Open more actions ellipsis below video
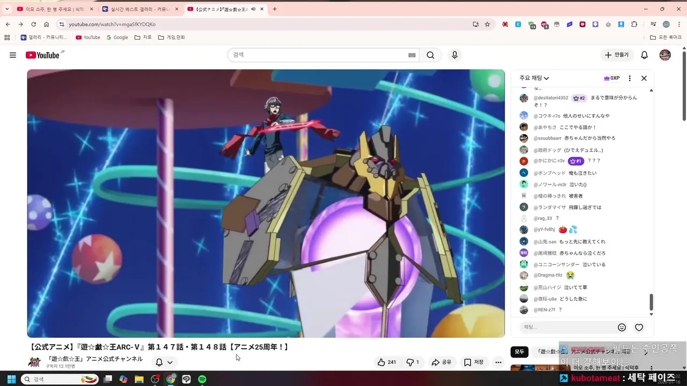This screenshot has height=386, width=687. pyautogui.click(x=499, y=362)
